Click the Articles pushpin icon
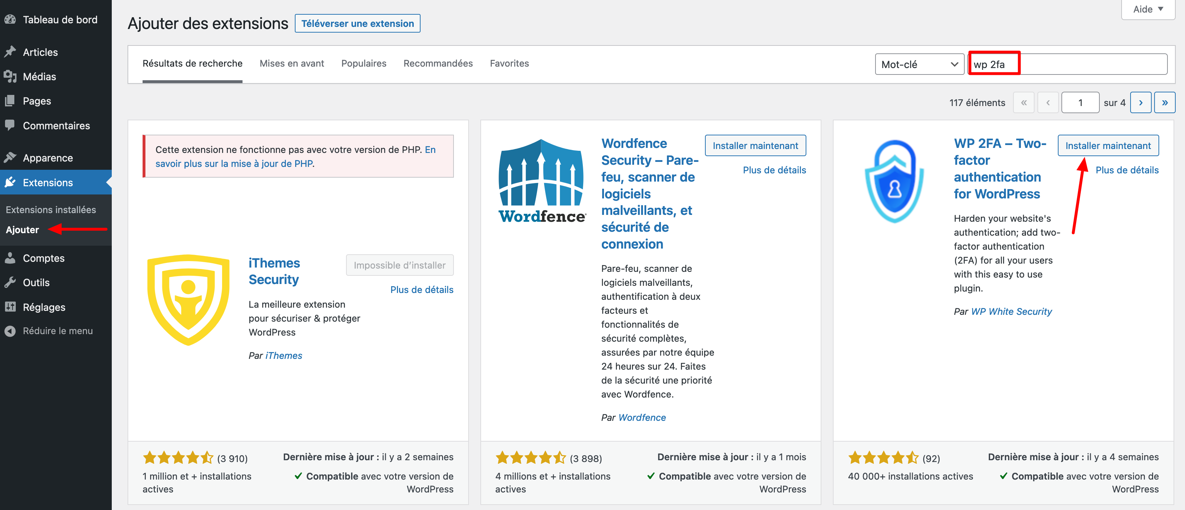Image resolution: width=1185 pixels, height=510 pixels. (10, 52)
